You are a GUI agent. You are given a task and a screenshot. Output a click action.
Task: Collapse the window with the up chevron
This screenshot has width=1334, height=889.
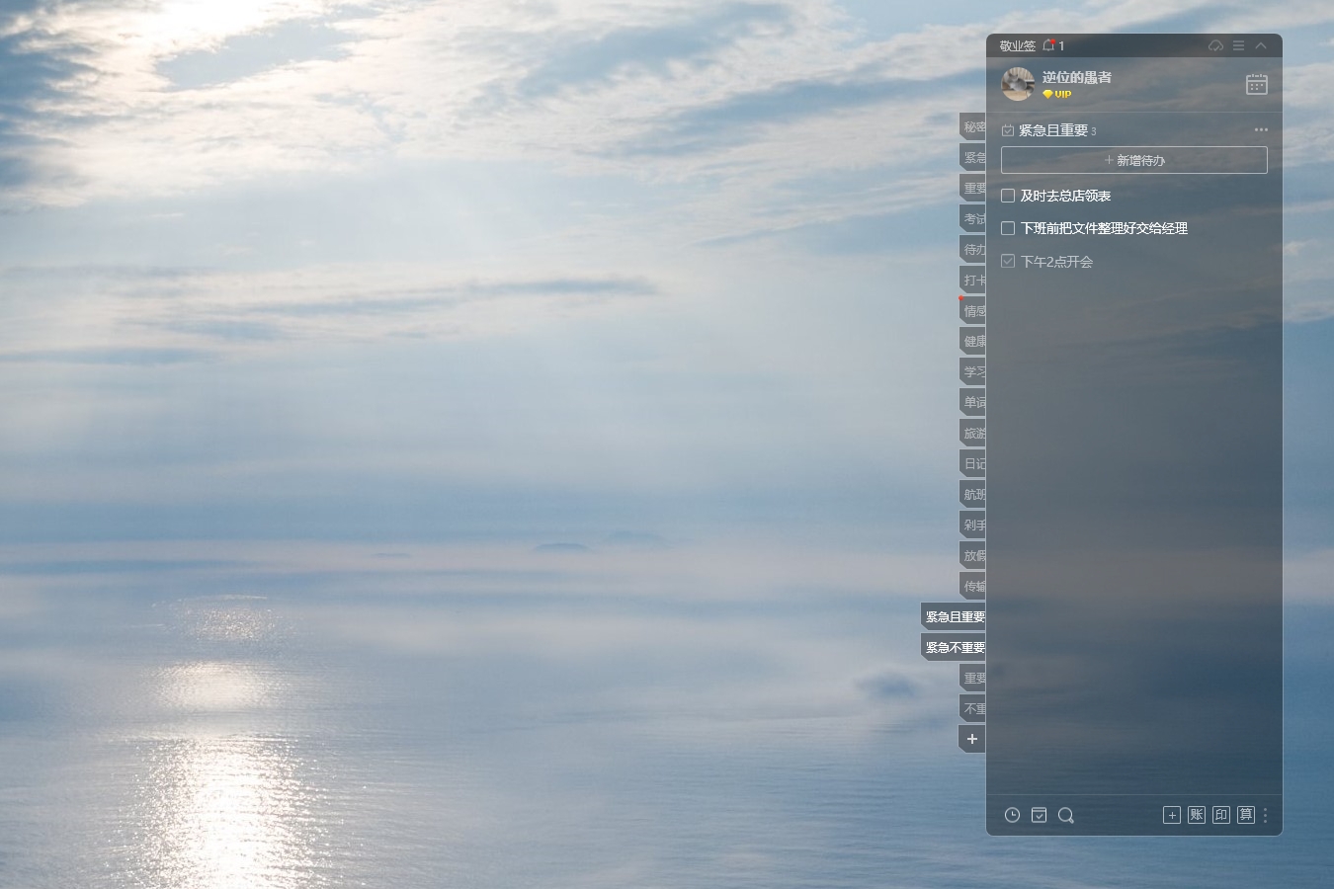click(x=1261, y=45)
